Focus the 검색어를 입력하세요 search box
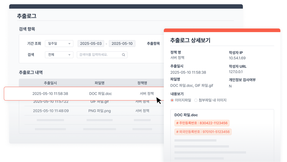 tap(102, 55)
